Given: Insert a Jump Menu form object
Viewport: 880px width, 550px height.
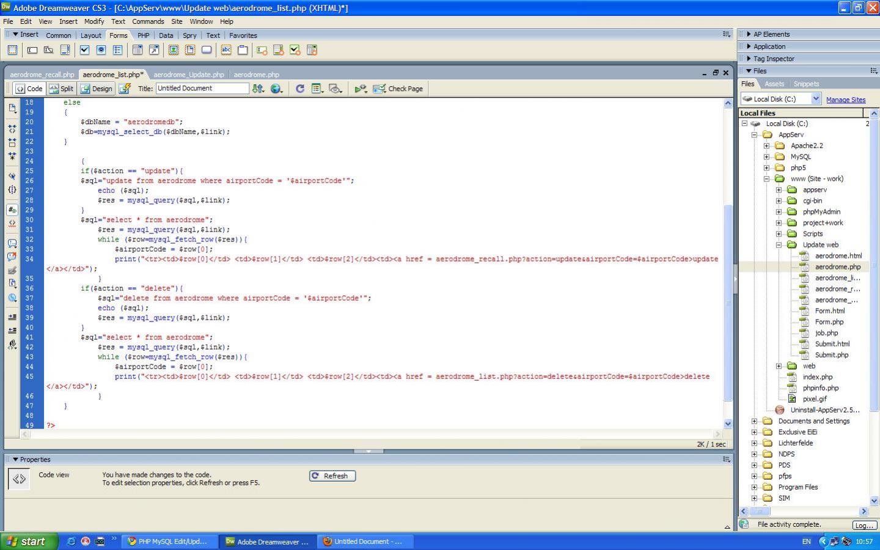Looking at the screenshot, I should [x=153, y=50].
